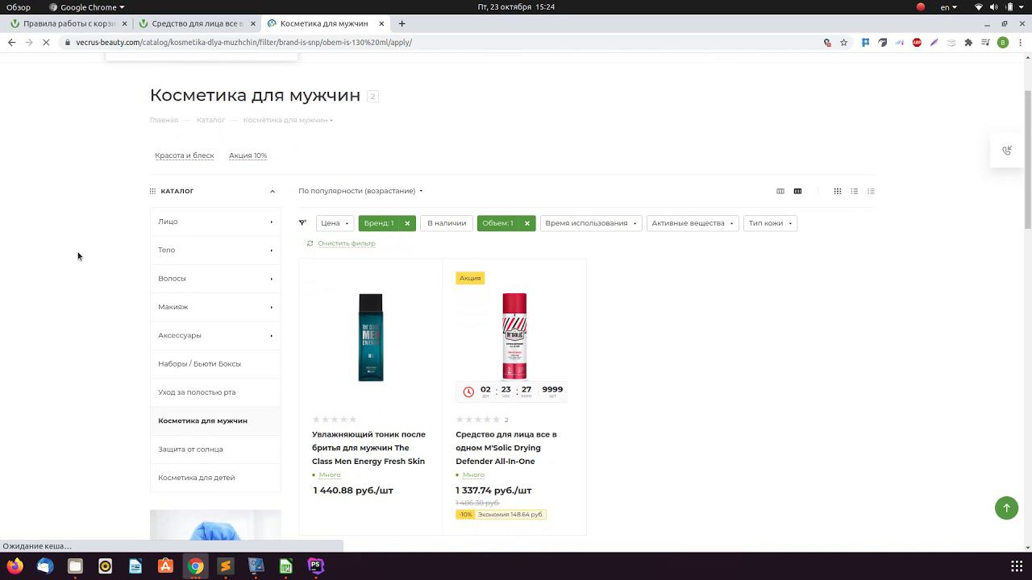The width and height of the screenshot is (1032, 580).
Task: Open Уход за полостью рта category
Action: (x=215, y=392)
